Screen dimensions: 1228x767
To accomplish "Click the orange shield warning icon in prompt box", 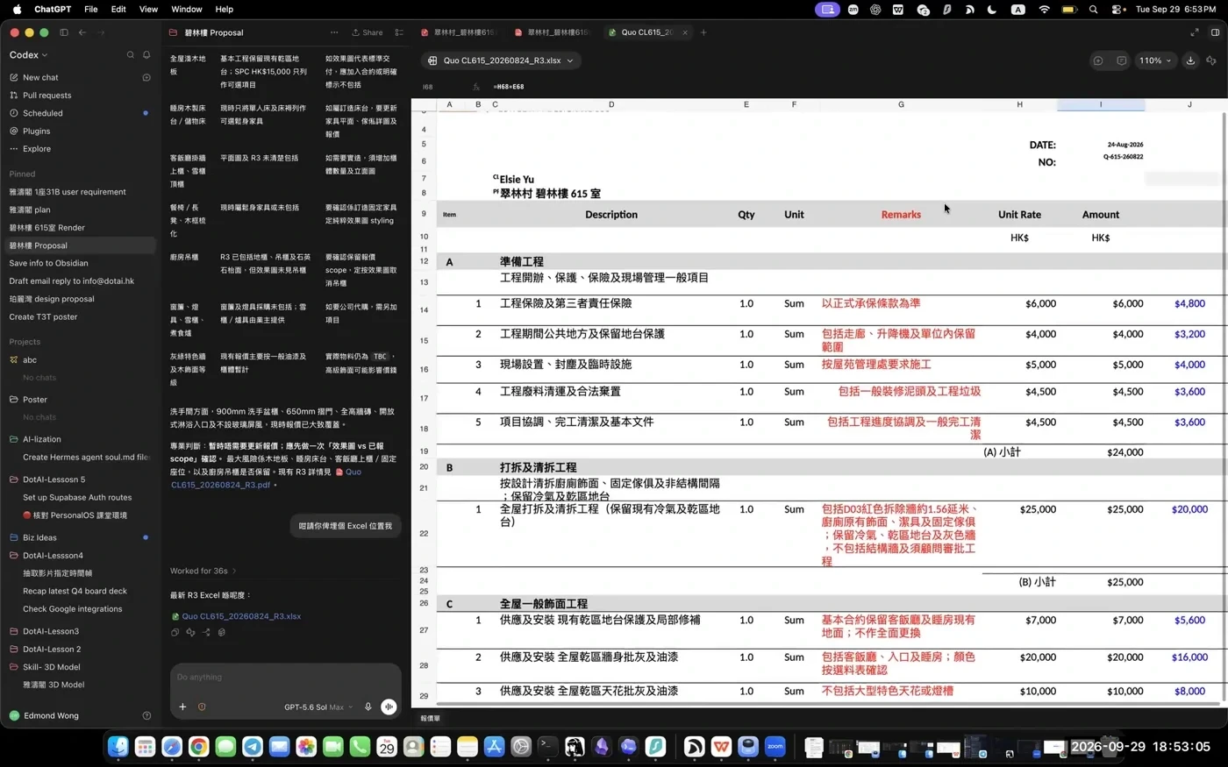I will click(202, 707).
